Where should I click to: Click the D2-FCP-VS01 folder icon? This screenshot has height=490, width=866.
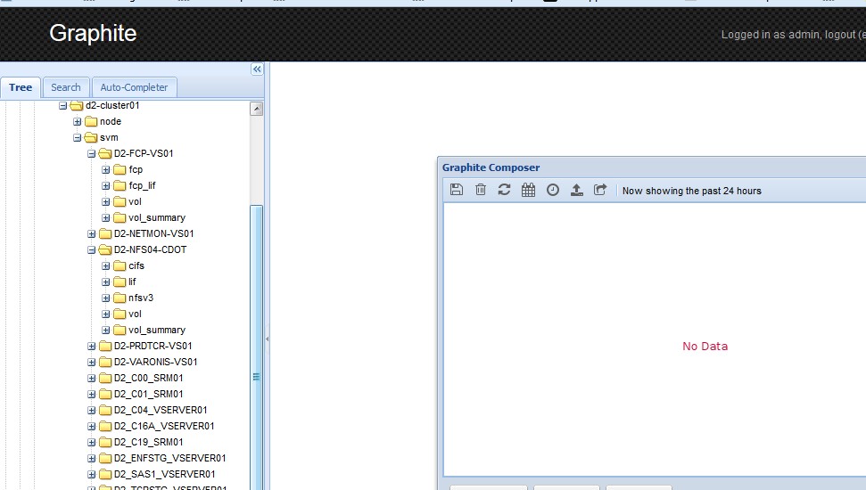(105, 153)
